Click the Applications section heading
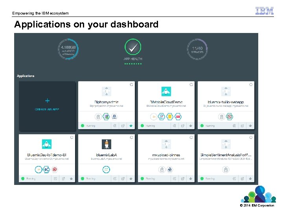 pyautogui.click(x=26, y=76)
